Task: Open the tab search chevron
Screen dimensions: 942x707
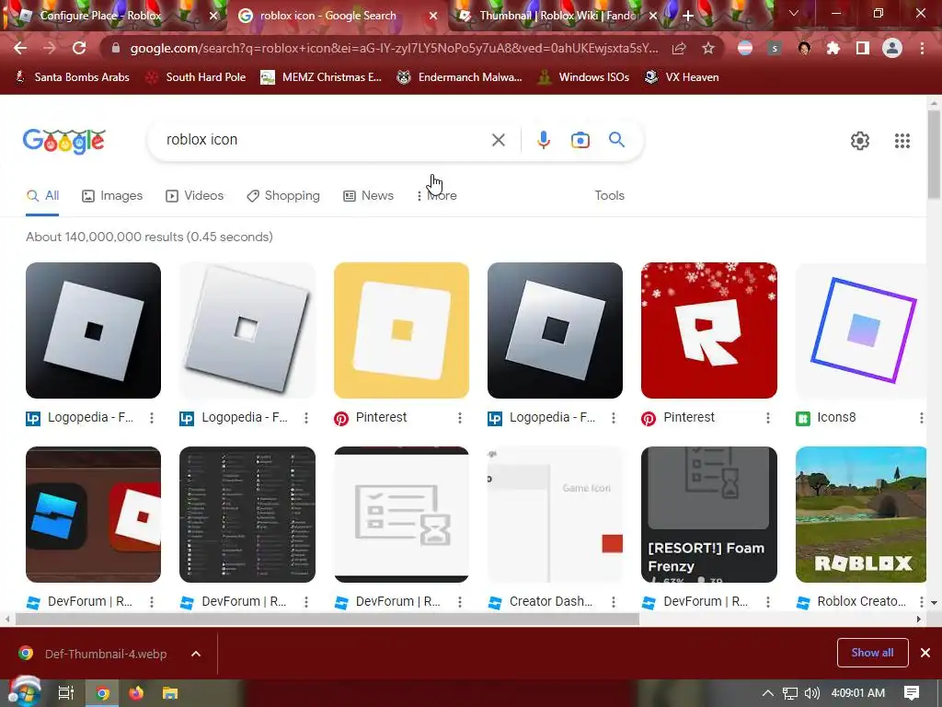Action: [x=794, y=13]
